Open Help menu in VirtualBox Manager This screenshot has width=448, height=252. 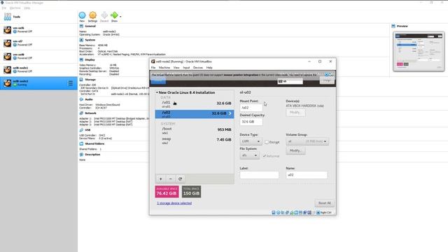click(x=27, y=8)
